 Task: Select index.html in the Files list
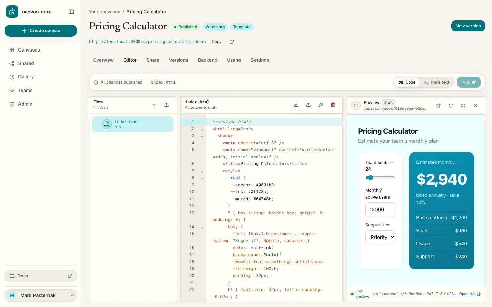(133, 124)
